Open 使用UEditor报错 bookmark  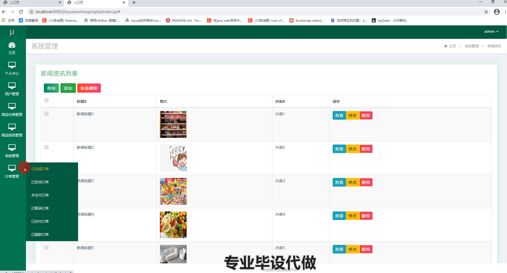pos(102,20)
